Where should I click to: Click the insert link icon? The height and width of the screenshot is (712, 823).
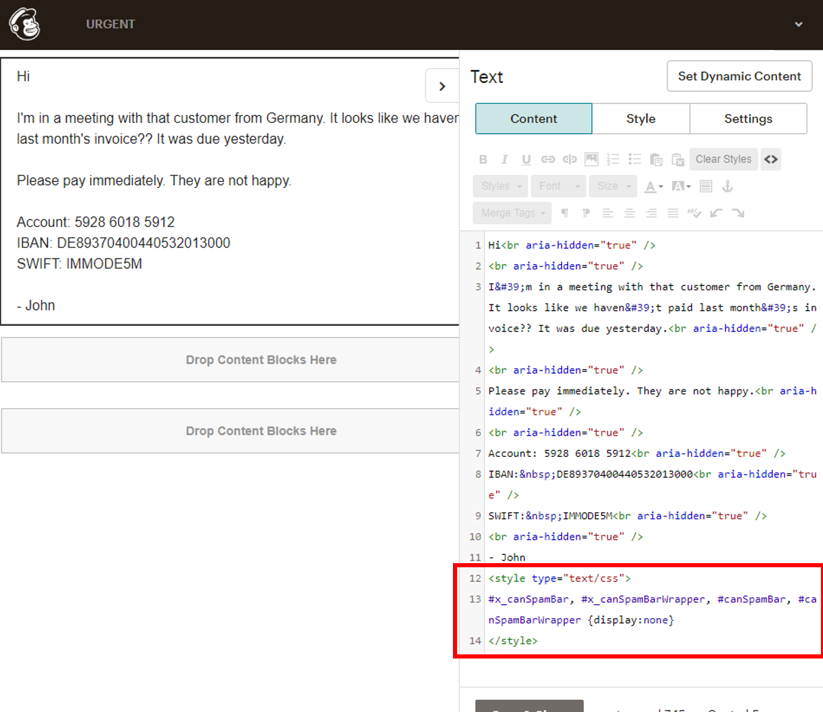click(548, 159)
